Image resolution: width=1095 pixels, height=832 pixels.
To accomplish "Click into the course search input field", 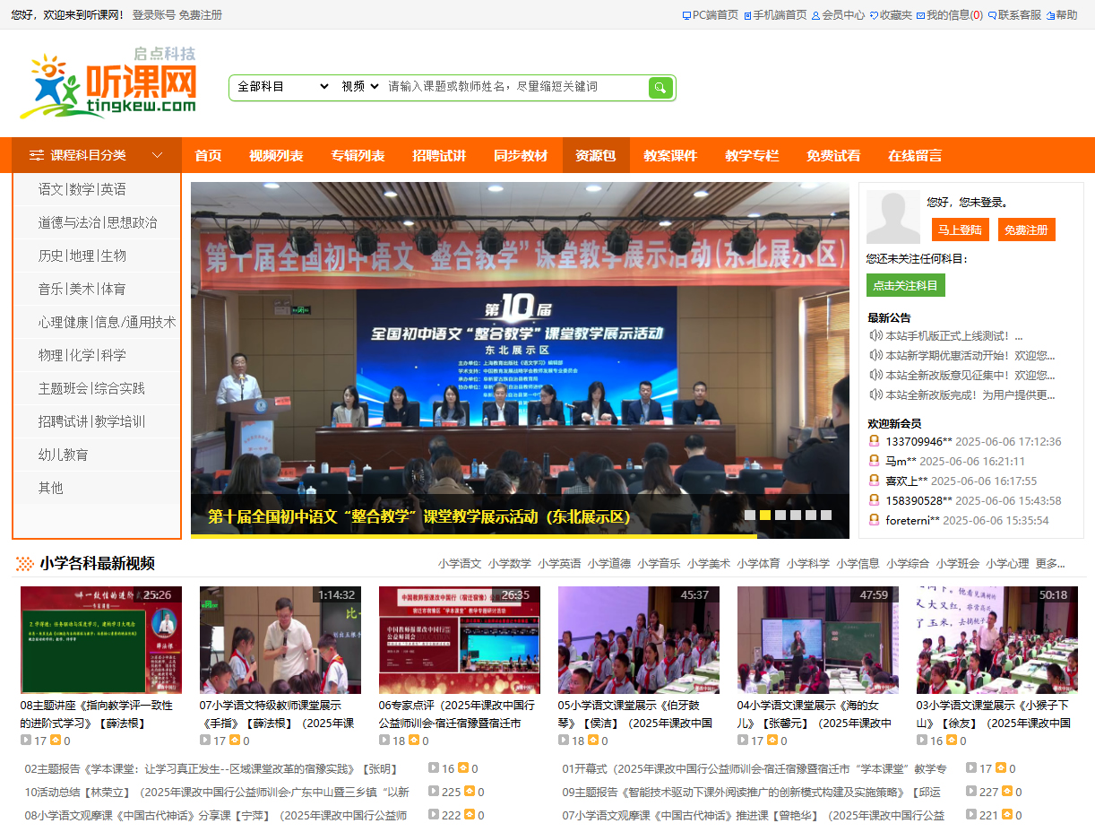I will click(513, 87).
